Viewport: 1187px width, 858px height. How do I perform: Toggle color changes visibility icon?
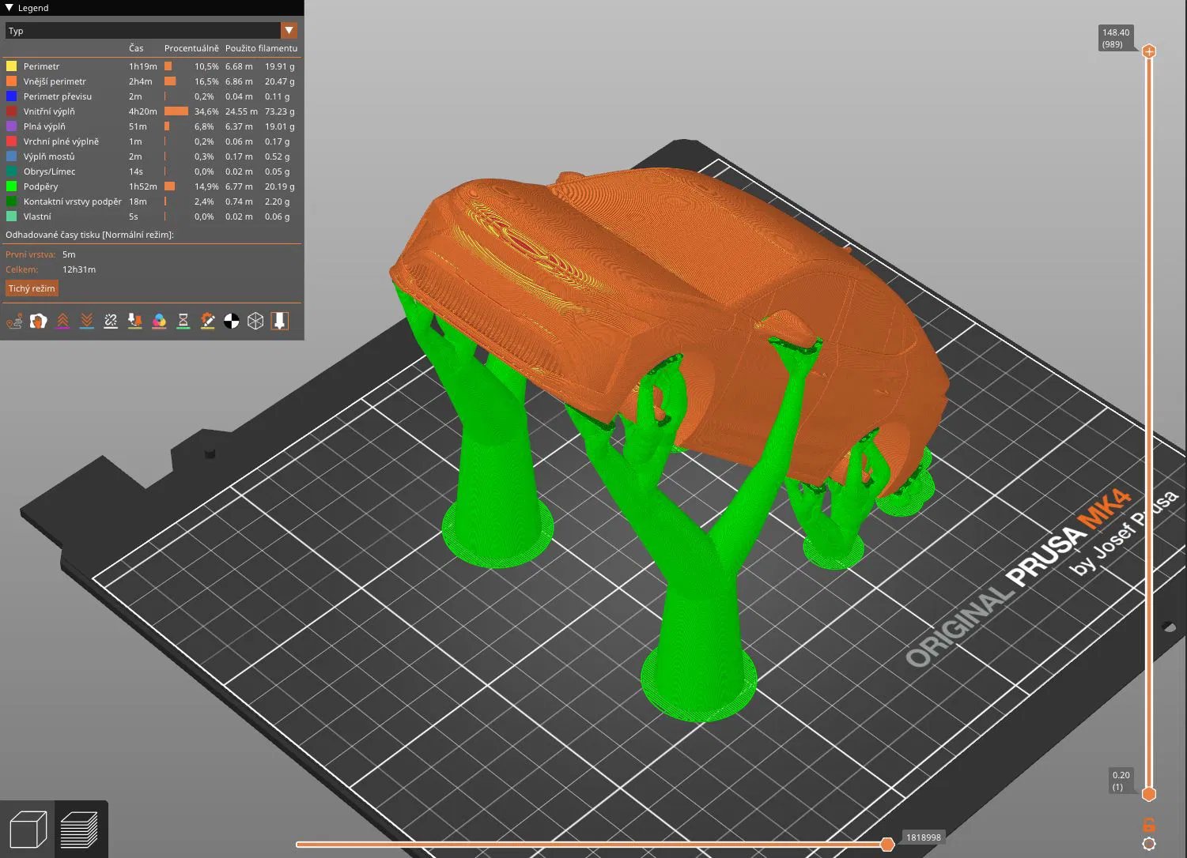click(159, 321)
